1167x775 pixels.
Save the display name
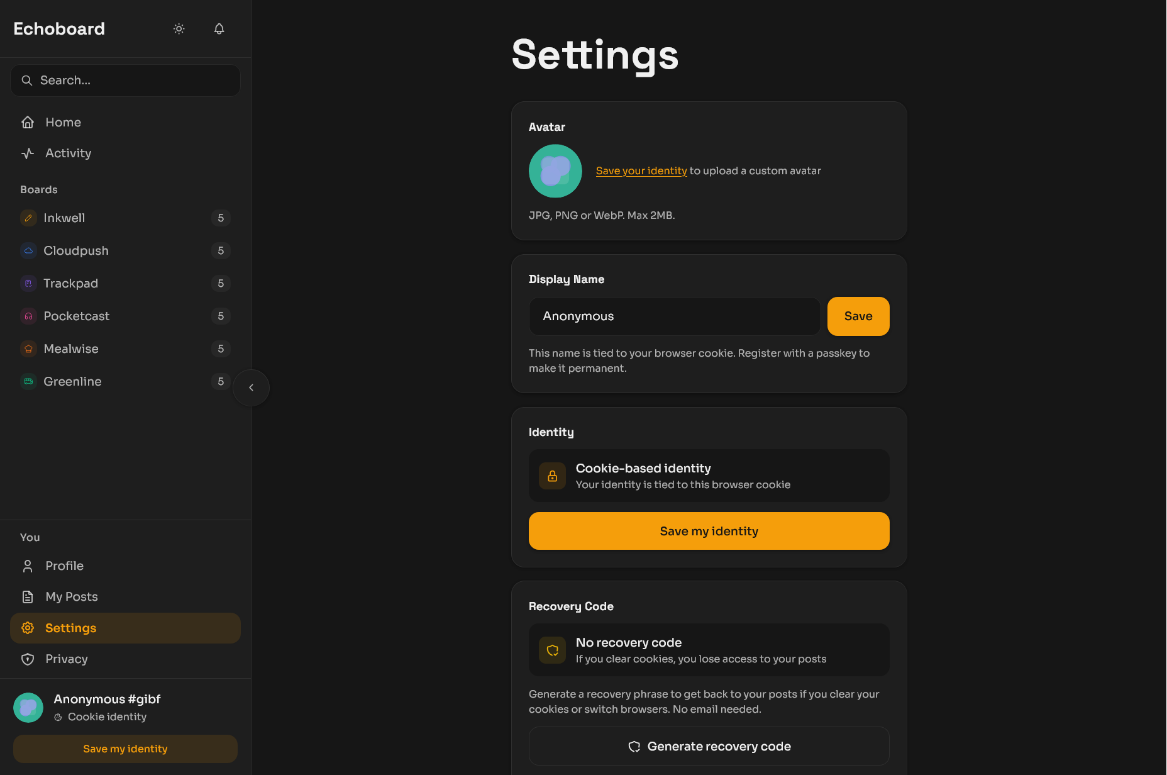[858, 316]
